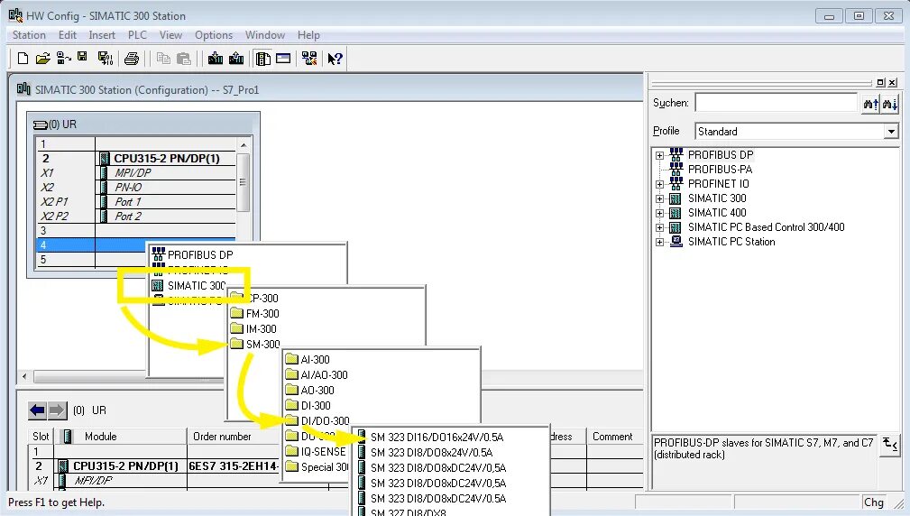Image resolution: width=910 pixels, height=516 pixels.
Task: Click the Slot column header
Action: pyautogui.click(x=41, y=437)
